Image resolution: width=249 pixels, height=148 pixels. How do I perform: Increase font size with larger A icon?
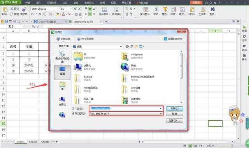75,9
